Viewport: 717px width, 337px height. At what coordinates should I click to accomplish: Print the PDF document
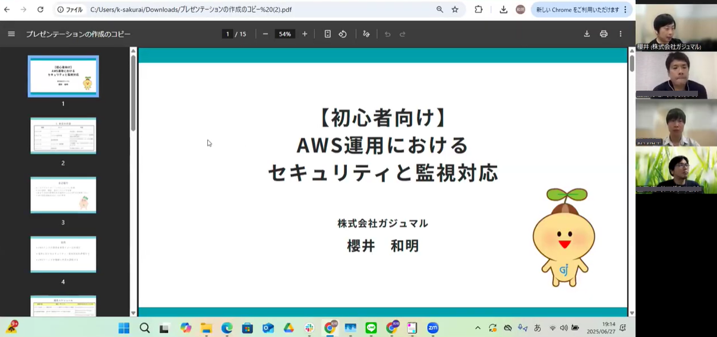pyautogui.click(x=604, y=34)
